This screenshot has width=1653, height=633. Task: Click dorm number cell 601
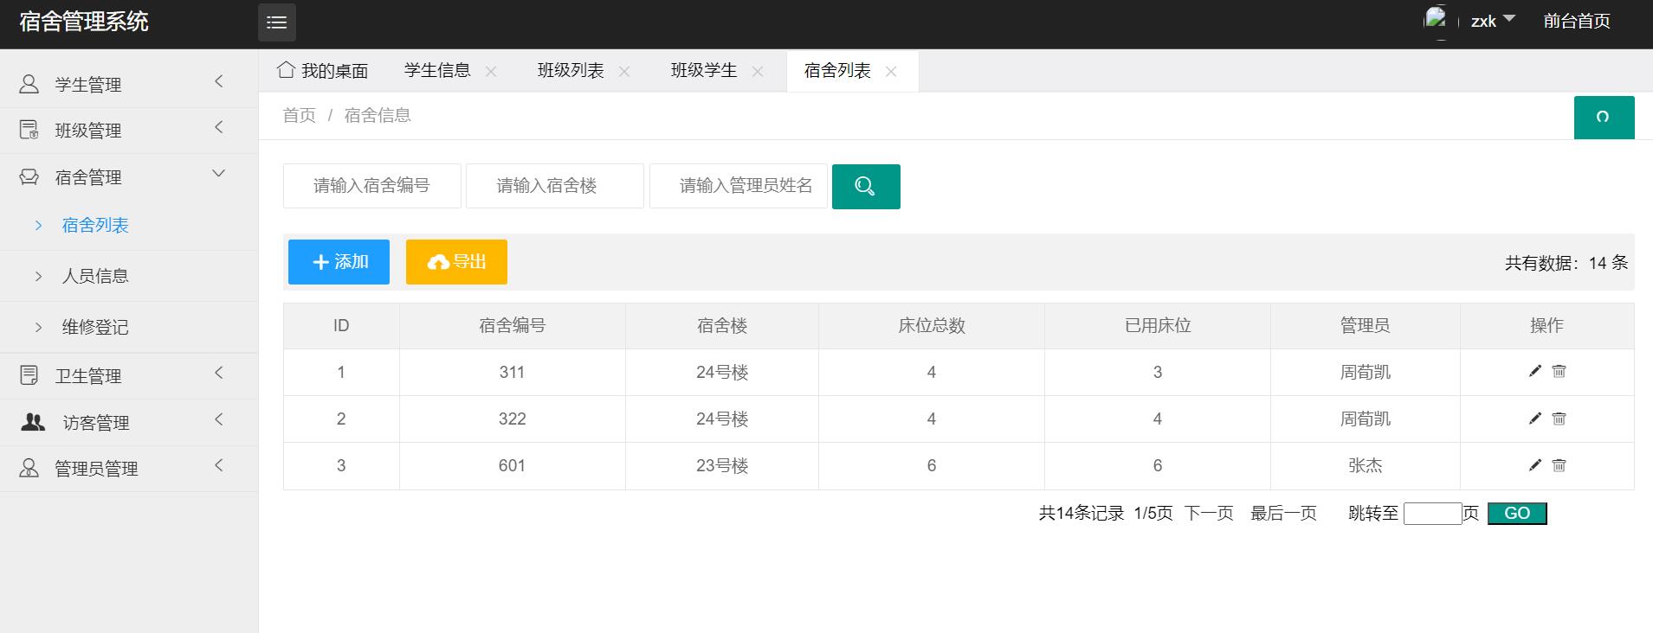pos(513,466)
